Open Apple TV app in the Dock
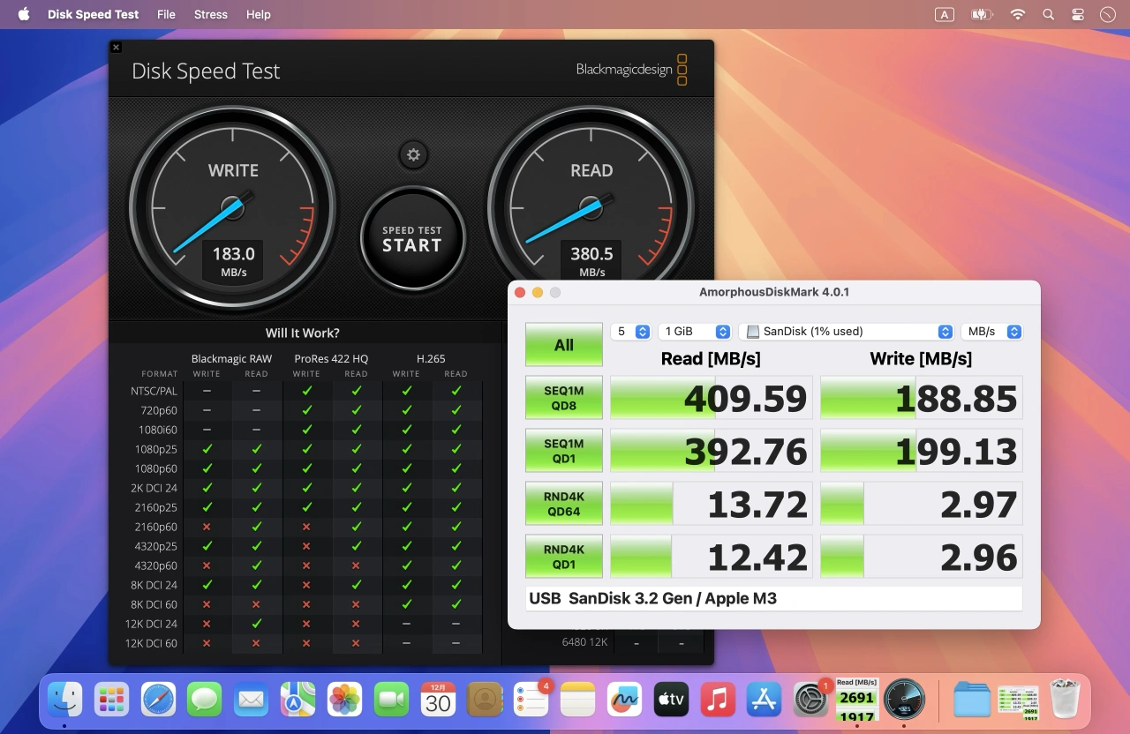This screenshot has height=734, width=1130. pos(671,700)
